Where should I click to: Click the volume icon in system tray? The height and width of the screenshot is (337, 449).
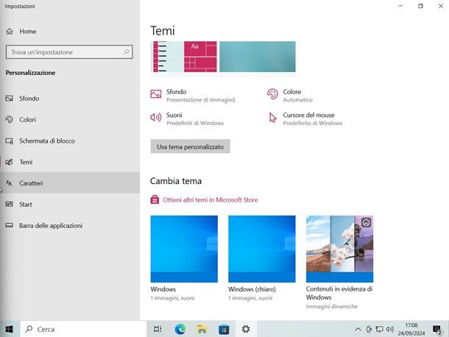(x=389, y=329)
